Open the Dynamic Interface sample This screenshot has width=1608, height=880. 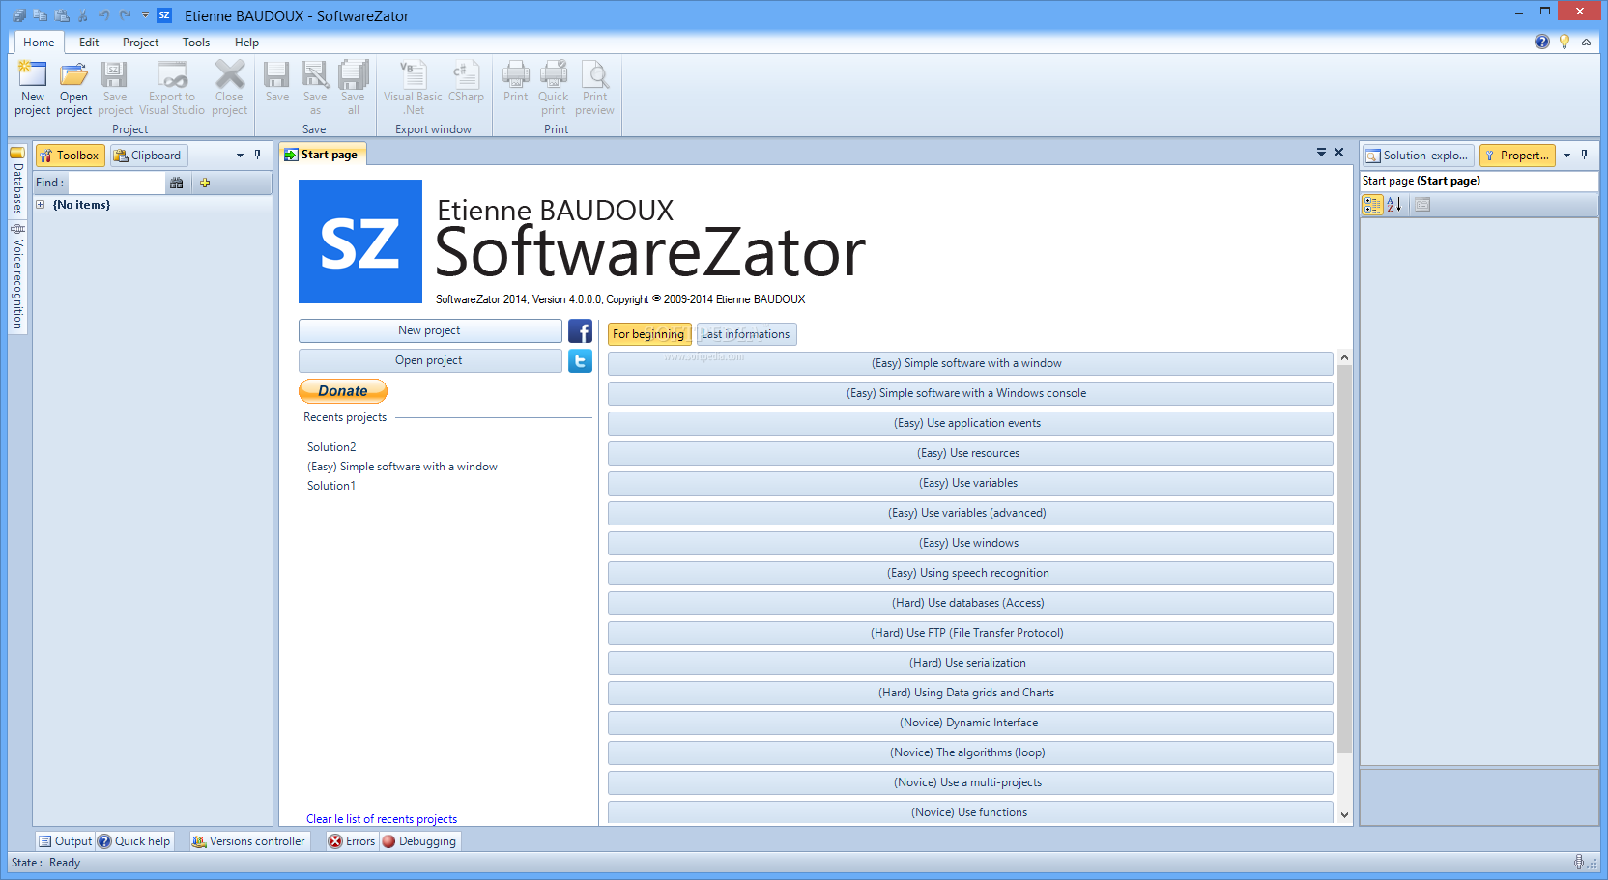tap(970, 723)
